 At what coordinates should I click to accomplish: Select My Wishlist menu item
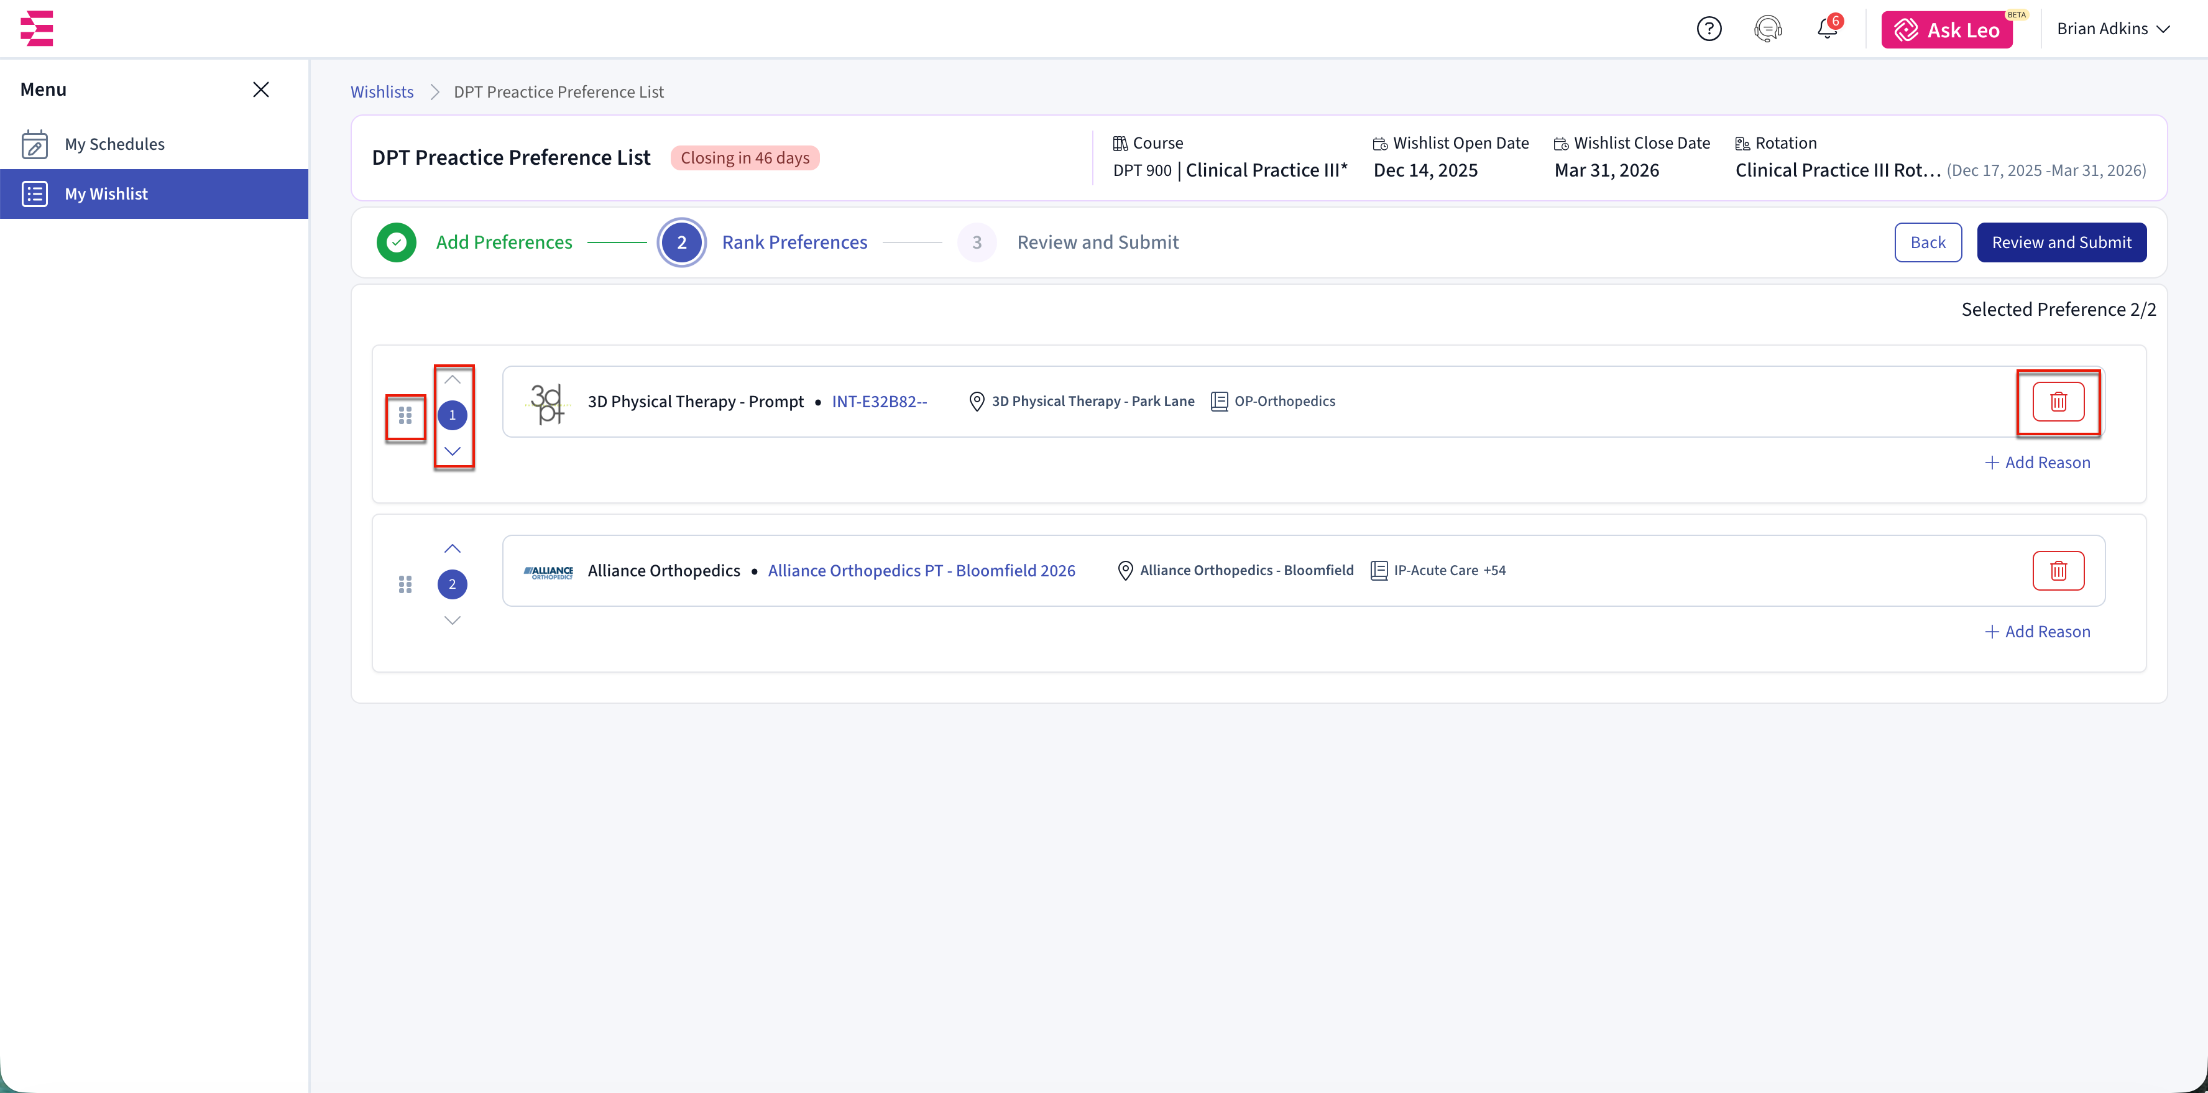(106, 194)
